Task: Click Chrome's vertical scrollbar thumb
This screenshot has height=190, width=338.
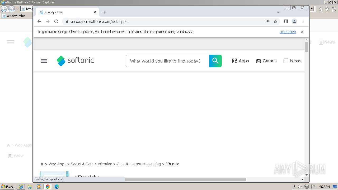Action: (307, 46)
